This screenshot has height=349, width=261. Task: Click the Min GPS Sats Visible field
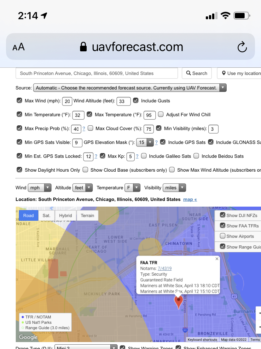click(77, 143)
